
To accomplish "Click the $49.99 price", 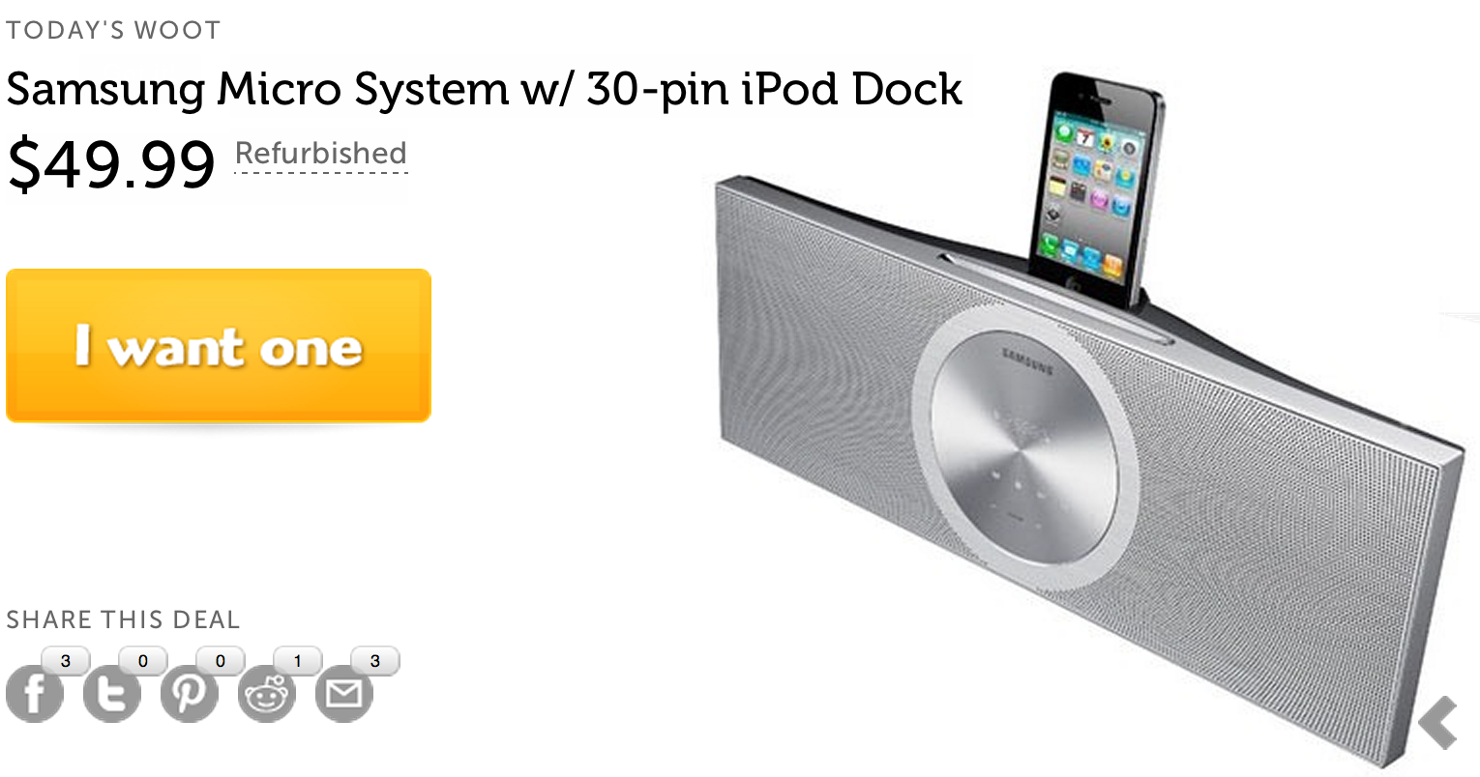I will pyautogui.click(x=111, y=163).
